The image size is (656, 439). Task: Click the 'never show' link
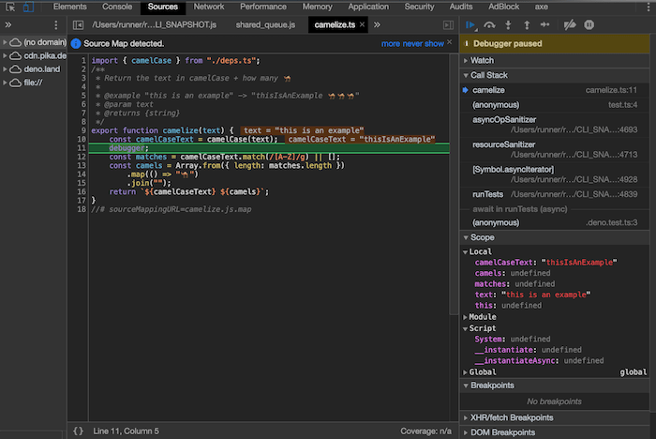[x=423, y=43]
